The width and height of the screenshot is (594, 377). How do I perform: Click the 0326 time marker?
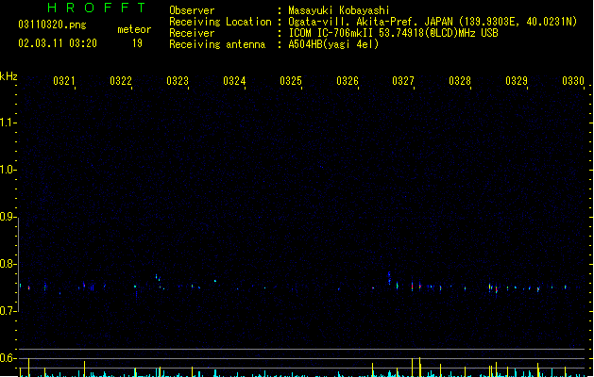click(348, 81)
